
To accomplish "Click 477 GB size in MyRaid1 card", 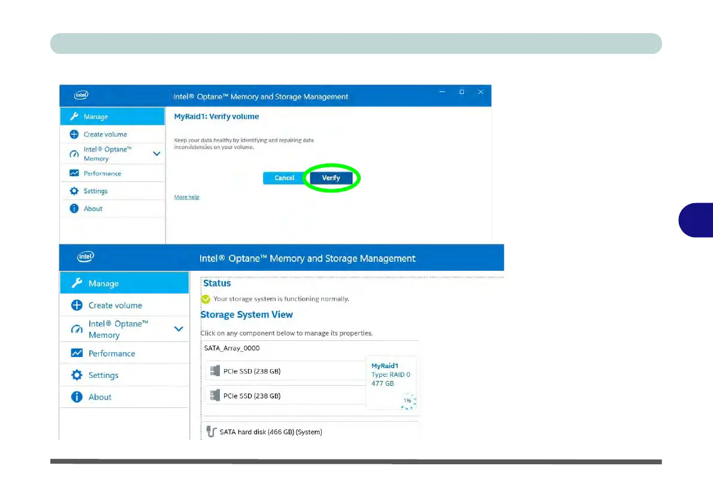I will [x=382, y=383].
